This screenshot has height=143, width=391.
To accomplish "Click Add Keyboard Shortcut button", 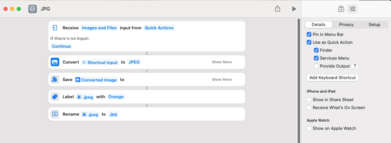I will click(x=332, y=78).
